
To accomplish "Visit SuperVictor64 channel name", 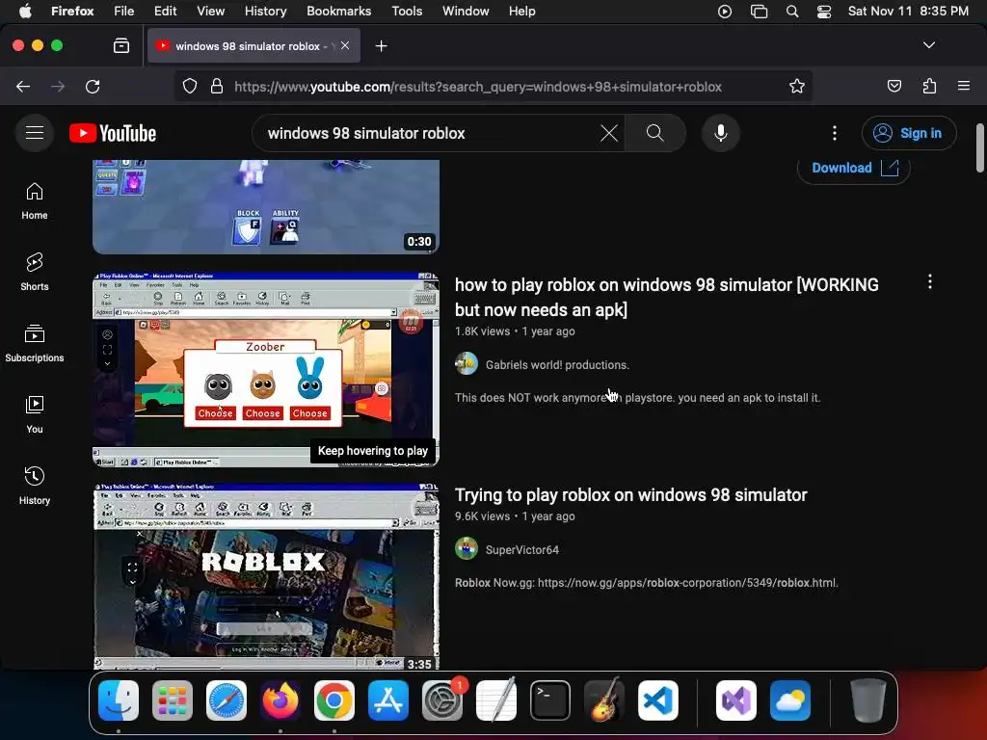I will 521,550.
